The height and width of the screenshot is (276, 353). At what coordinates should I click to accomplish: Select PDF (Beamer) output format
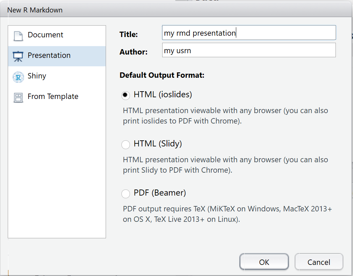[x=126, y=194]
